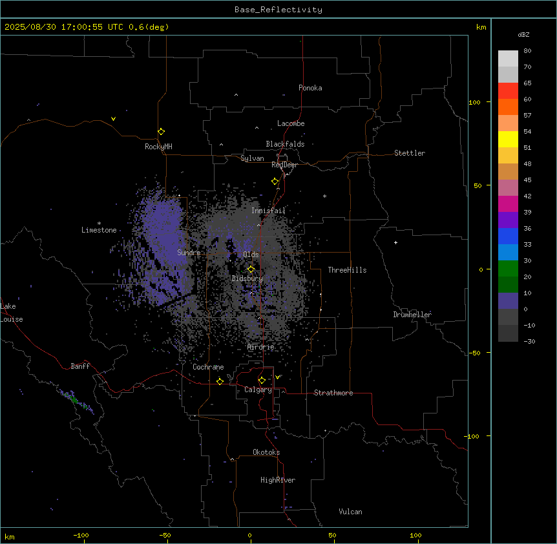Viewport: 557px width, 544px height.
Task: Pick the orange 57–60 dBZ legend swatch
Action: point(508,107)
